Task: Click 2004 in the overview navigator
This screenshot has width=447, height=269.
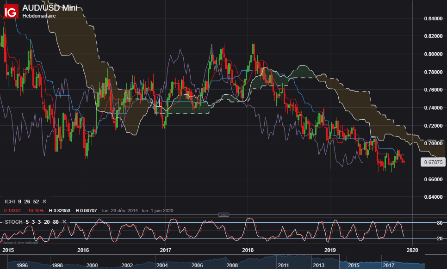Action: point(162,265)
